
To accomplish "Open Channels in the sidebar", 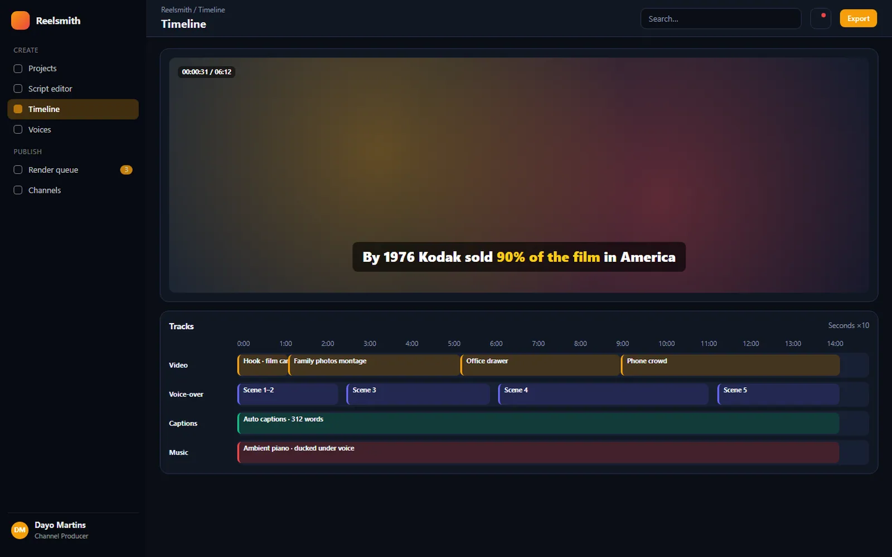I will [x=73, y=190].
